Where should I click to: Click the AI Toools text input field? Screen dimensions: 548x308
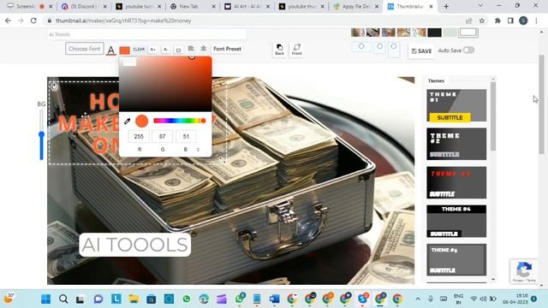(x=146, y=34)
